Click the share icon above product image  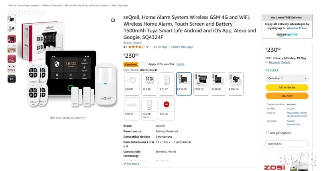[x=113, y=20]
